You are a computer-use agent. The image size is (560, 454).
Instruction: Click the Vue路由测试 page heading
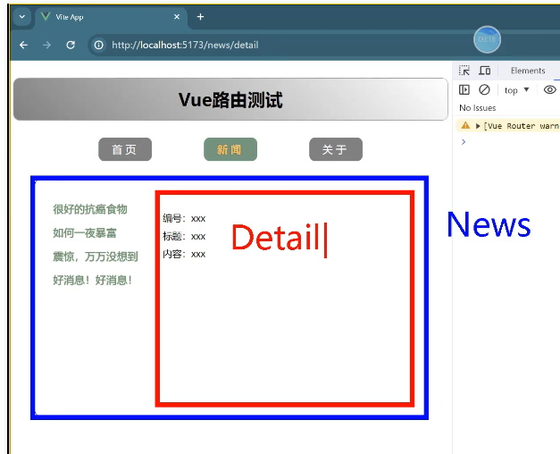230,100
